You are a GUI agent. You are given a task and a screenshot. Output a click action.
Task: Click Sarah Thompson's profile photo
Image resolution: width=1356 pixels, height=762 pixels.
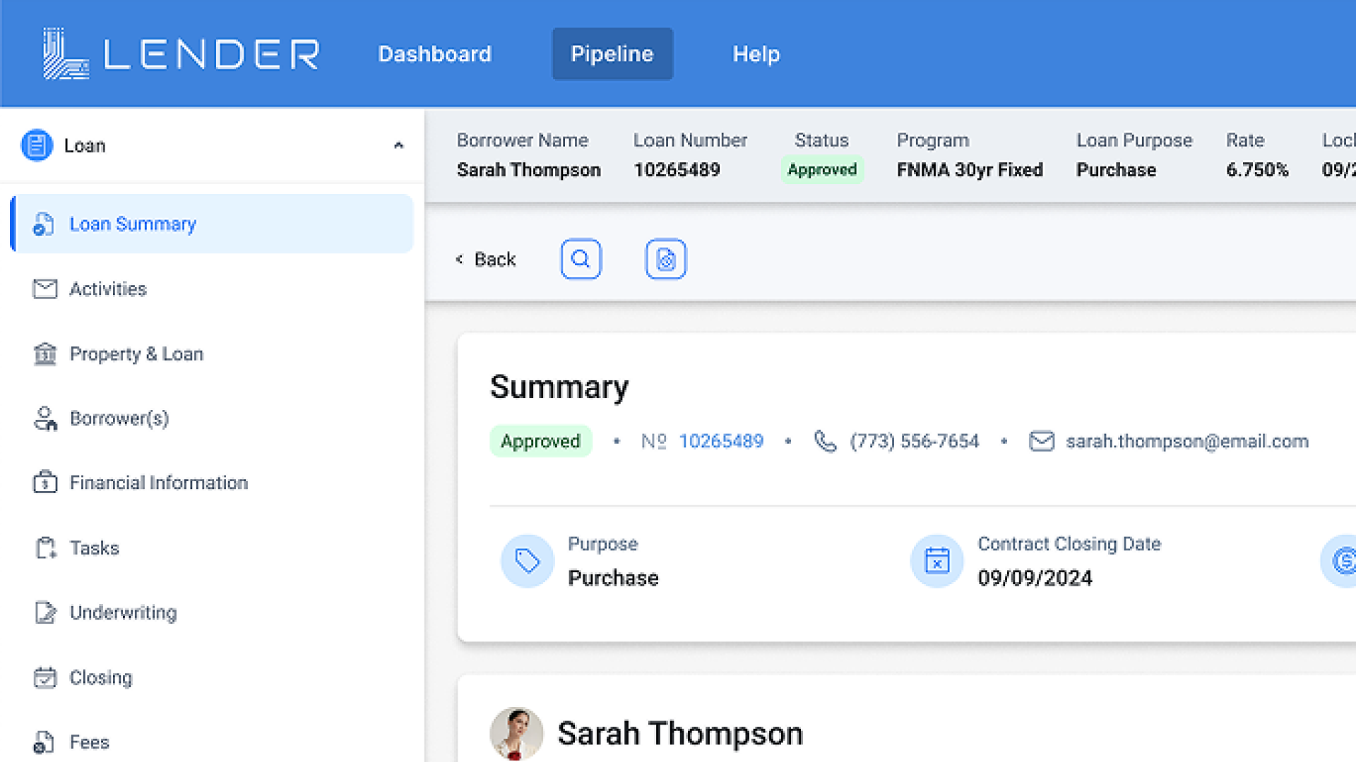click(516, 733)
